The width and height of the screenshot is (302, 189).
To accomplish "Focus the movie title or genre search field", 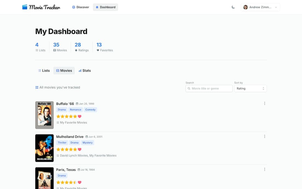I will [209, 88].
